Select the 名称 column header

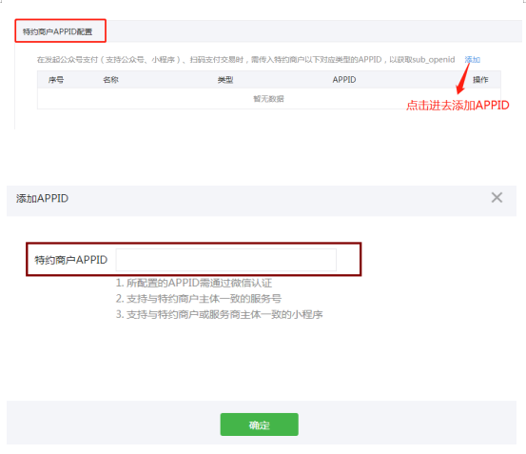pos(110,80)
